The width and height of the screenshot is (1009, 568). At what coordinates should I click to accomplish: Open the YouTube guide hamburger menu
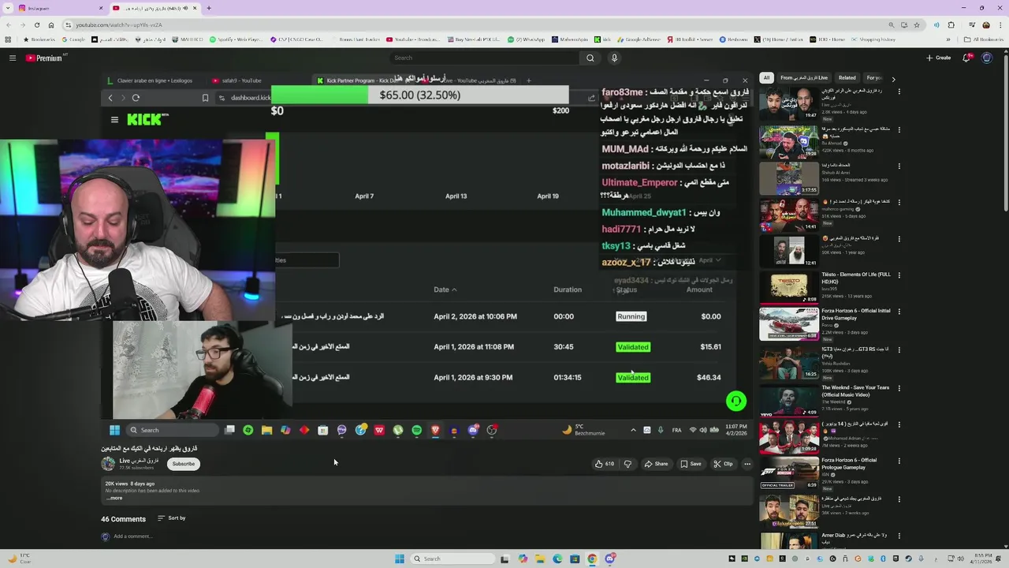point(13,58)
